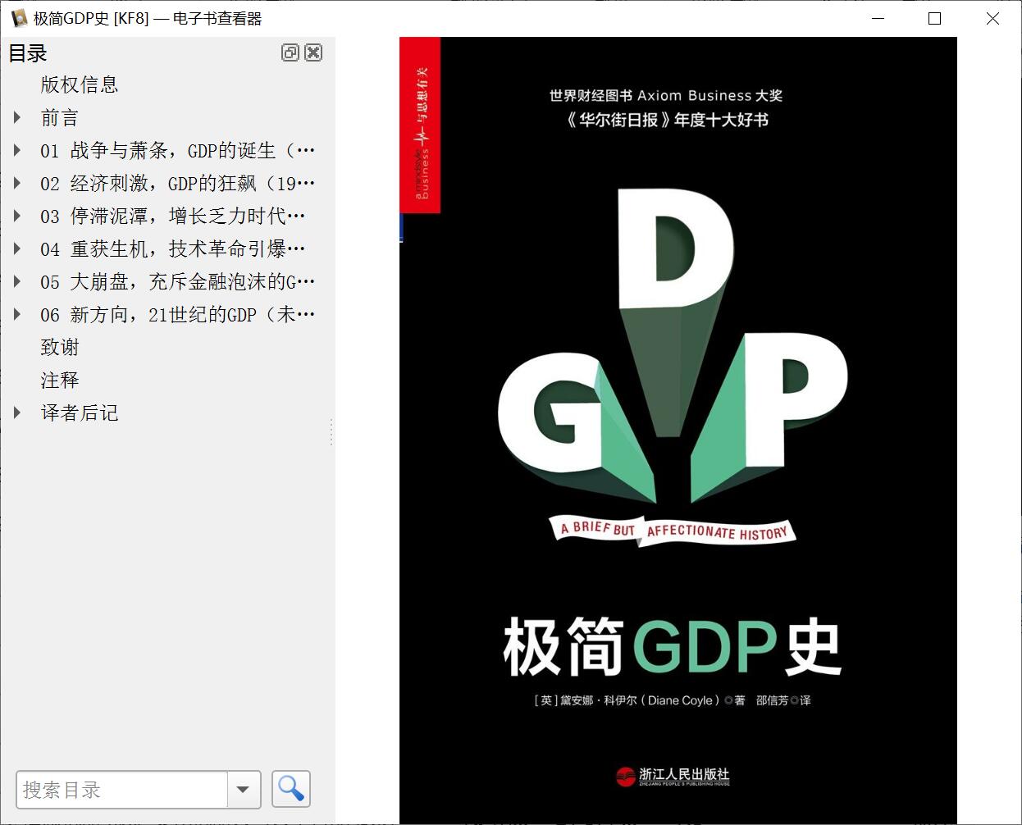Jump to 02 经济刺激，GDP的狂飙
Screen dimensions: 1022x825
[x=178, y=183]
